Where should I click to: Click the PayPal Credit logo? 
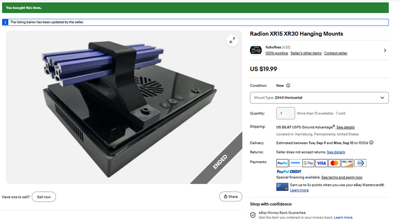click(x=289, y=171)
